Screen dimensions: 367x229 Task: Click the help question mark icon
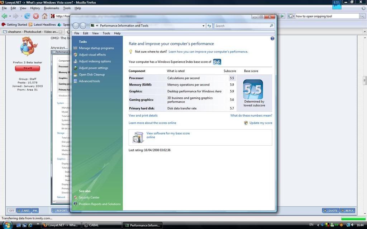pyautogui.click(x=272, y=38)
